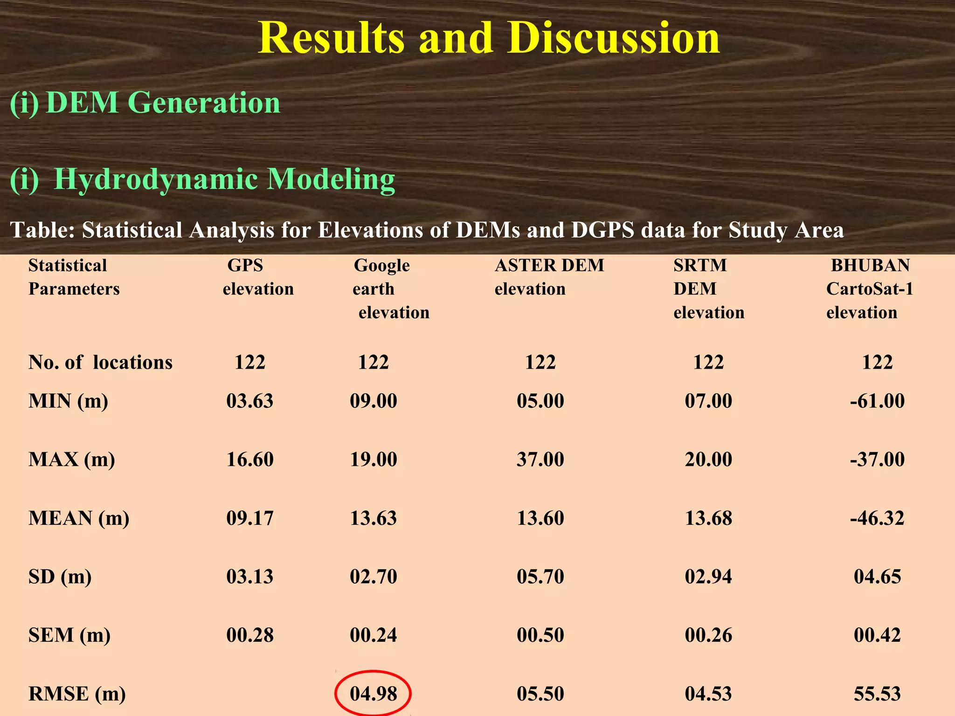Click the 'Google earth elevation' column header
Viewport: 955px width, 716px height.
coord(391,289)
